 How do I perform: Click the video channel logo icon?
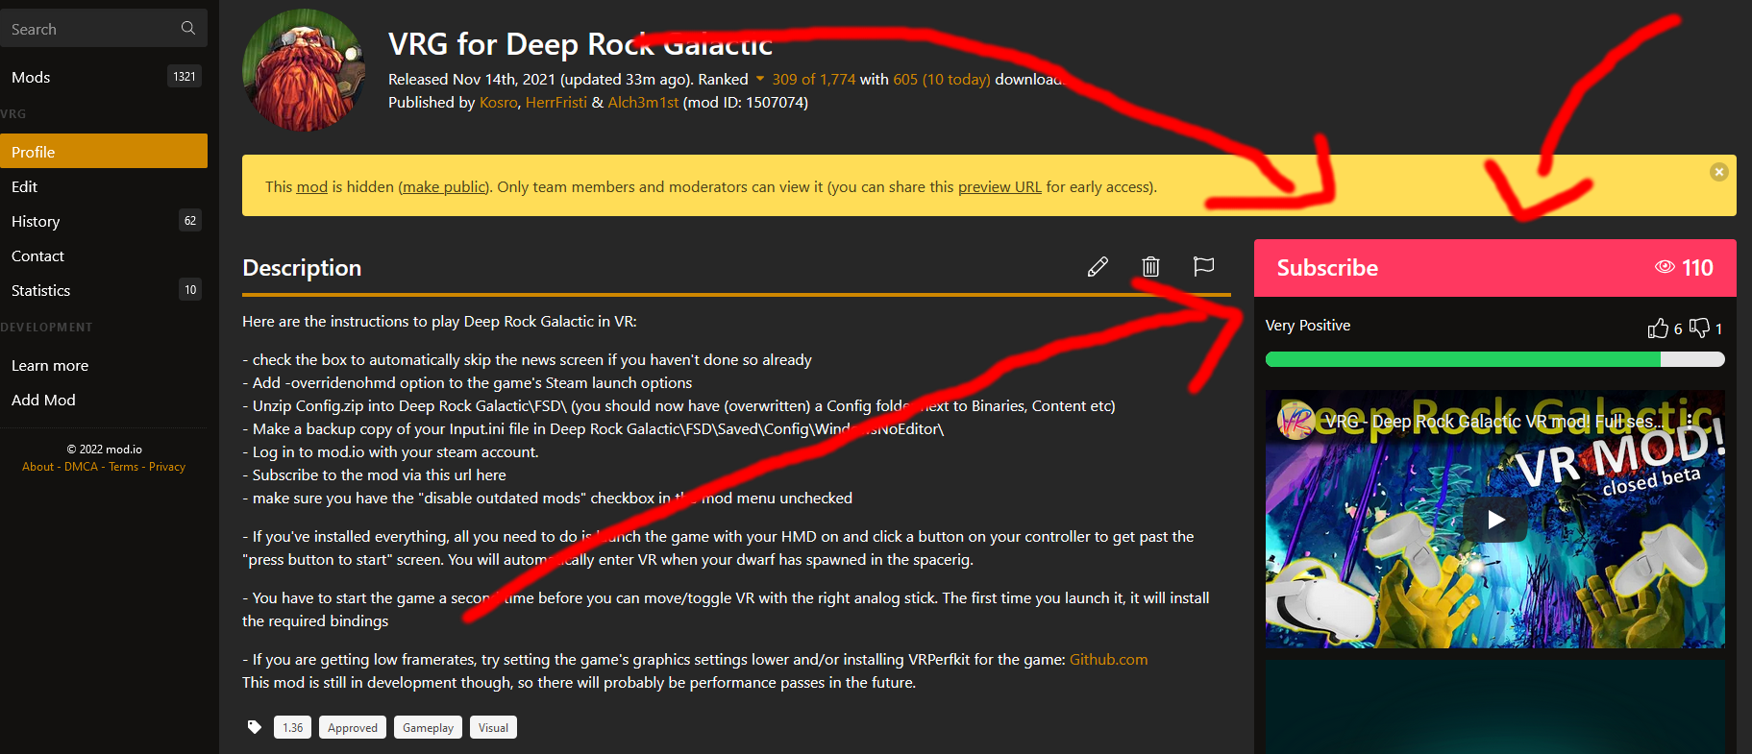1296,421
